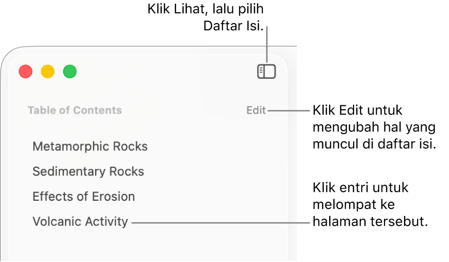This screenshot has width=449, height=262.
Task: Open the Effects of Erosion entry
Action: point(84,196)
